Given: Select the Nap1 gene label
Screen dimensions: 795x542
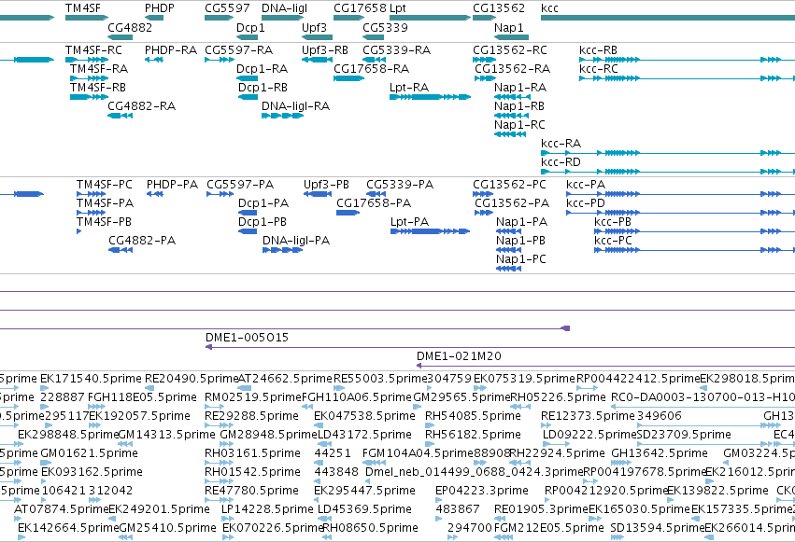Looking at the screenshot, I should (x=508, y=27).
